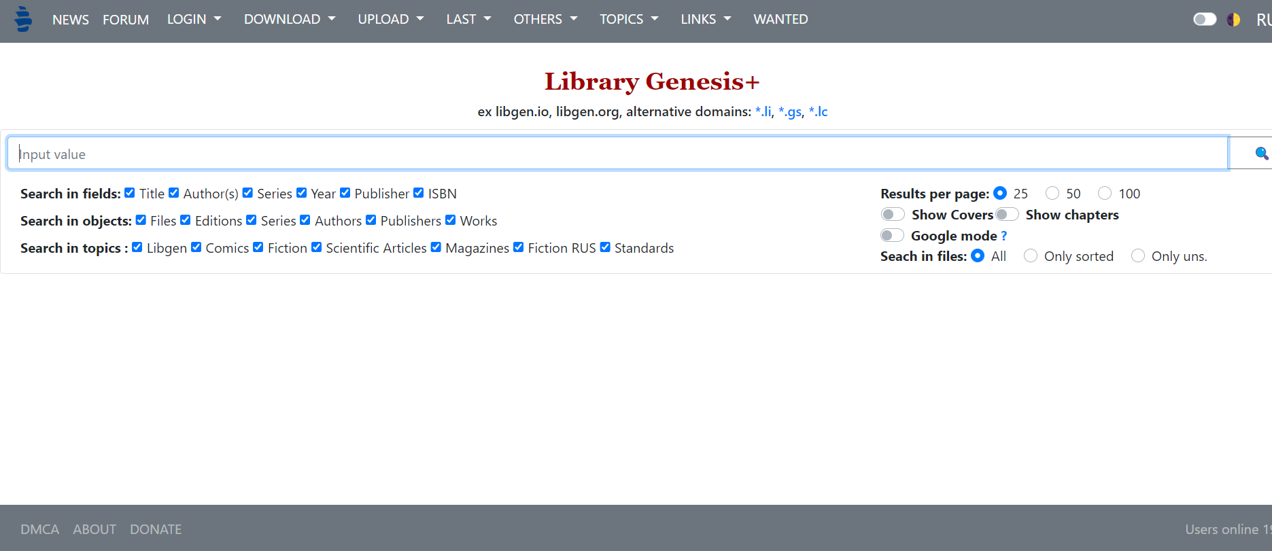Uncheck the Libgen topic checkbox
The image size is (1272, 551).
(137, 247)
